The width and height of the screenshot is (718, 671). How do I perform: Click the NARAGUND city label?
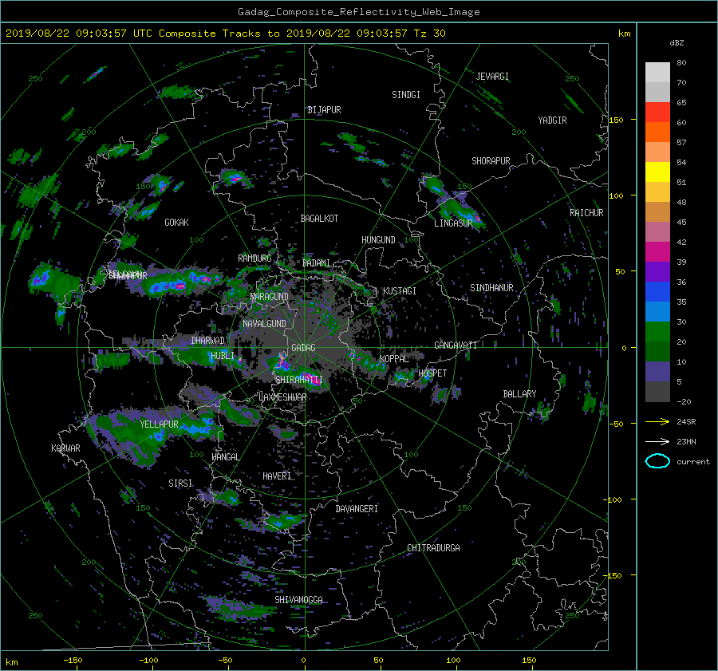coord(270,297)
